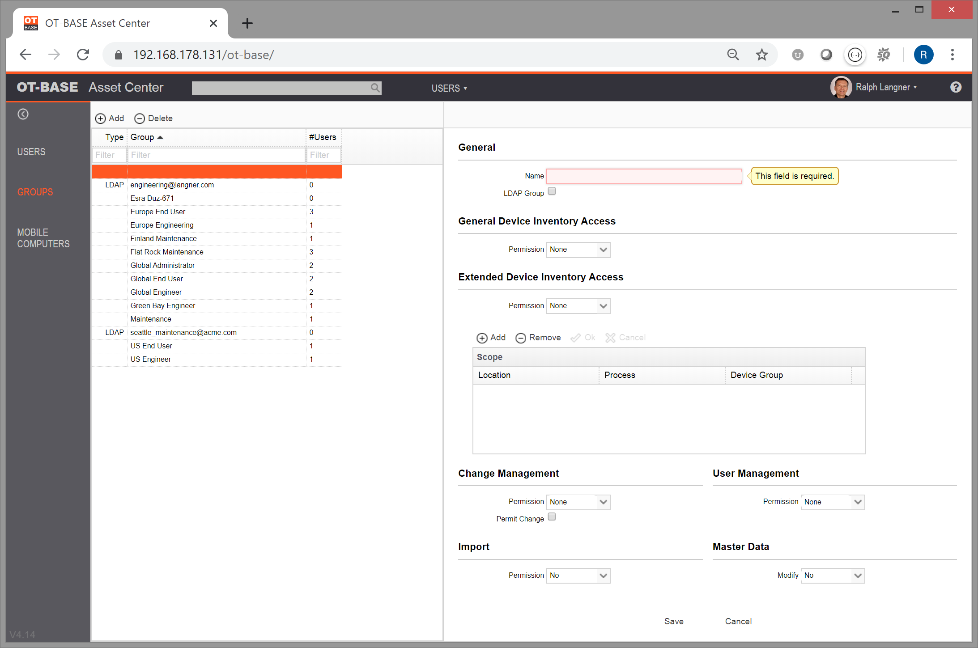Click Cancel at the bottom of the form

pos(738,622)
